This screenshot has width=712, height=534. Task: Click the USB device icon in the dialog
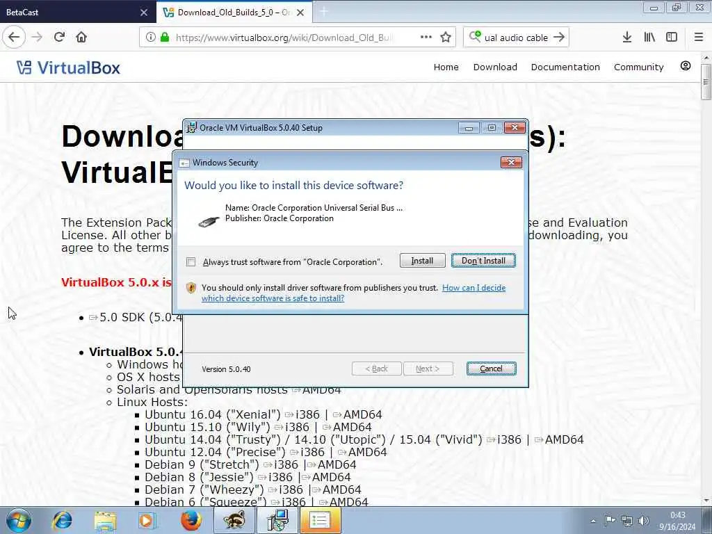(x=209, y=222)
